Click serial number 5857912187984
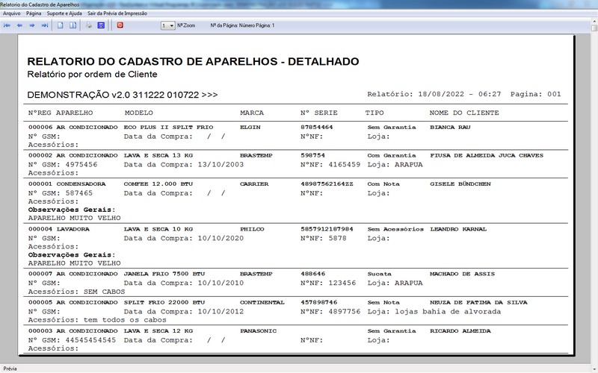598x373 pixels. 327,229
